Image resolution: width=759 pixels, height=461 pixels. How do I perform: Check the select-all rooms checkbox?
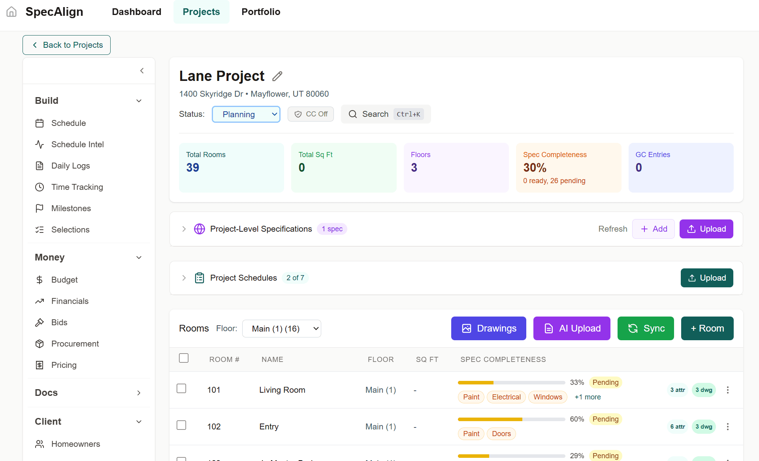[184, 358]
